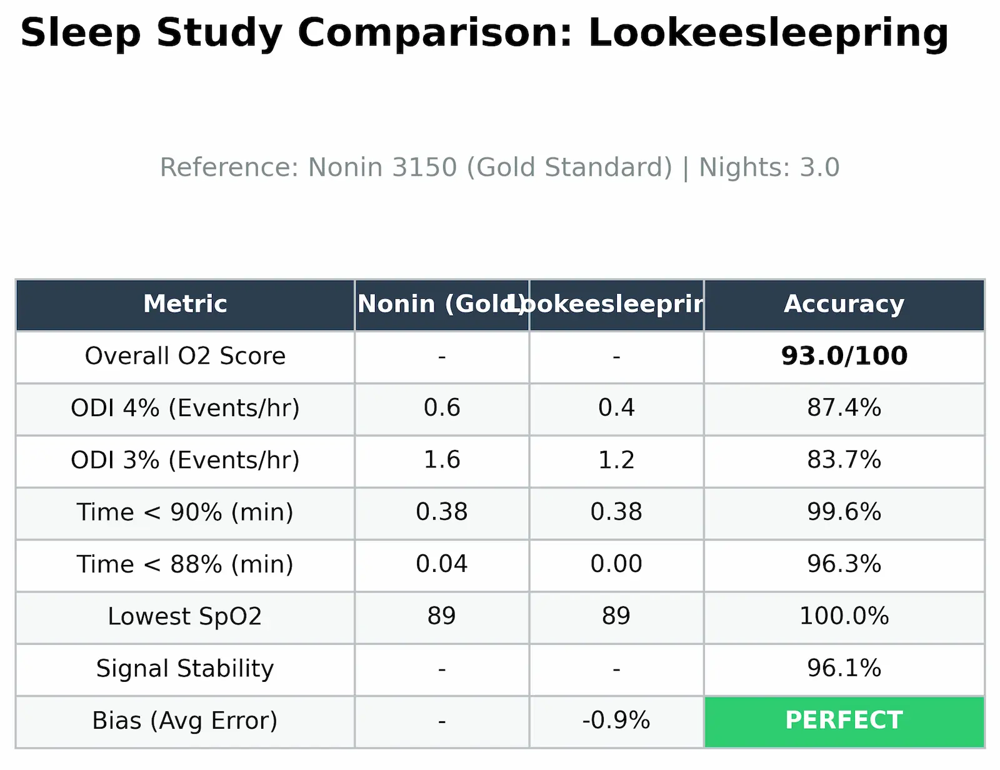This screenshot has height=770, width=1000.
Task: Select the ODI 3% (Events/hr) label
Action: click(x=185, y=461)
